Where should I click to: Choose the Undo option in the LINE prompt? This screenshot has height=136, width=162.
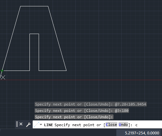click(123, 125)
